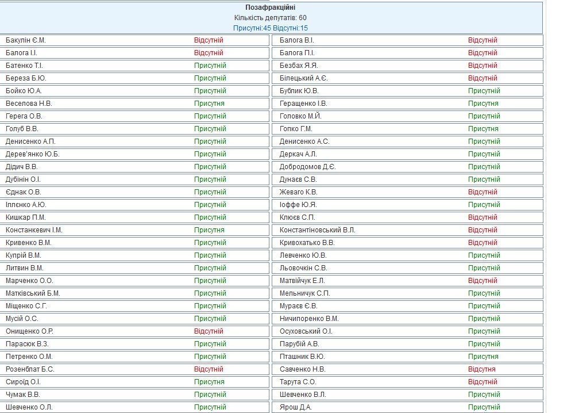This screenshot has height=413, width=571.
Task: Click the Позафракційні group header
Action: pyautogui.click(x=270, y=7)
